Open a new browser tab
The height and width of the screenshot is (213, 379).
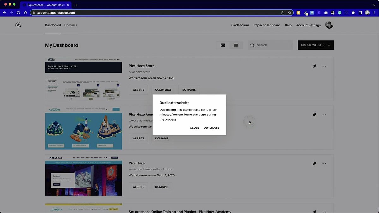(76, 5)
